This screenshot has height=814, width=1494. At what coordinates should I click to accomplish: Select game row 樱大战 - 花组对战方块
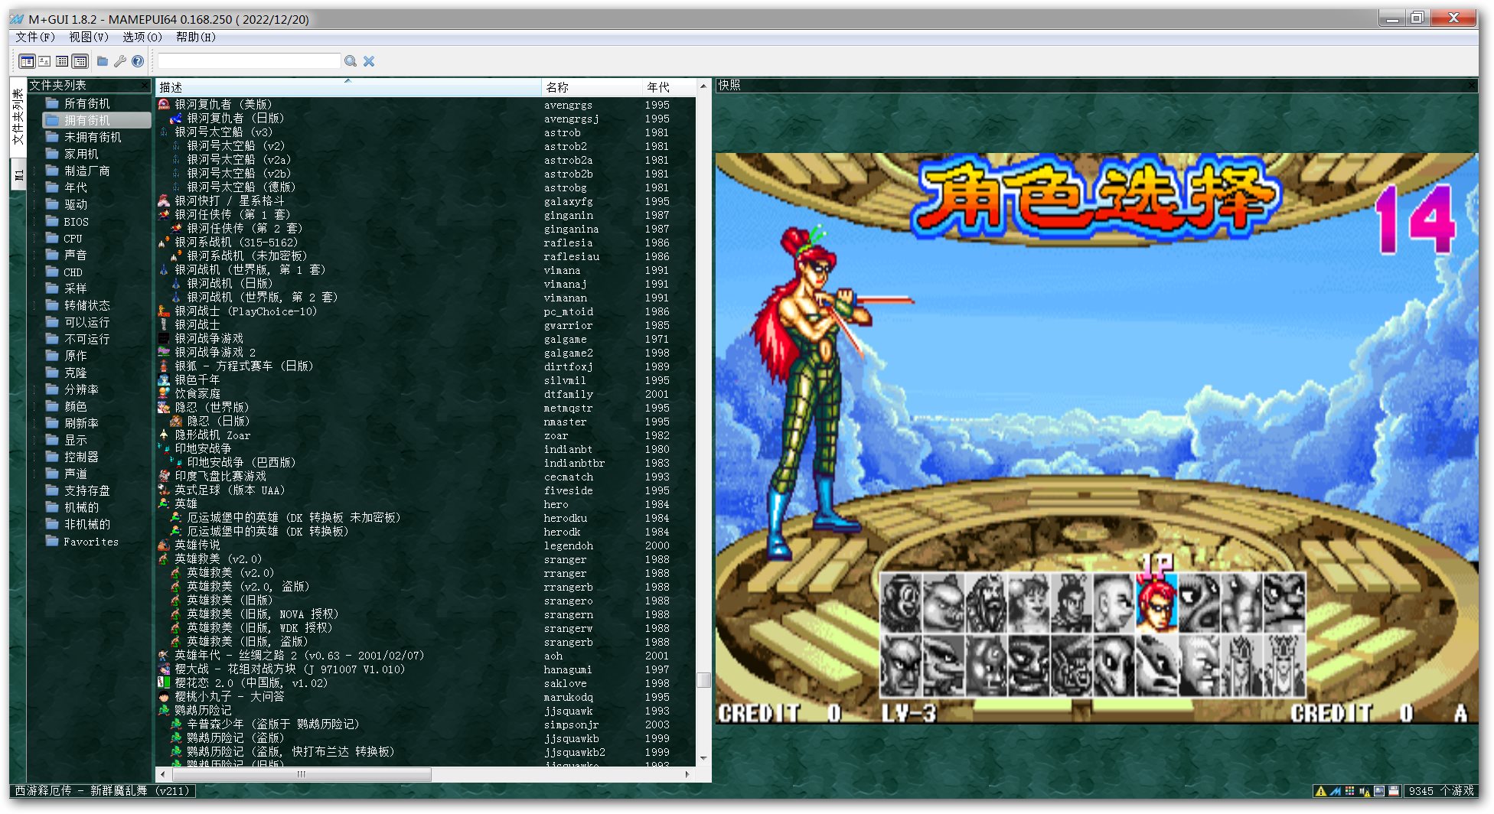click(426, 669)
